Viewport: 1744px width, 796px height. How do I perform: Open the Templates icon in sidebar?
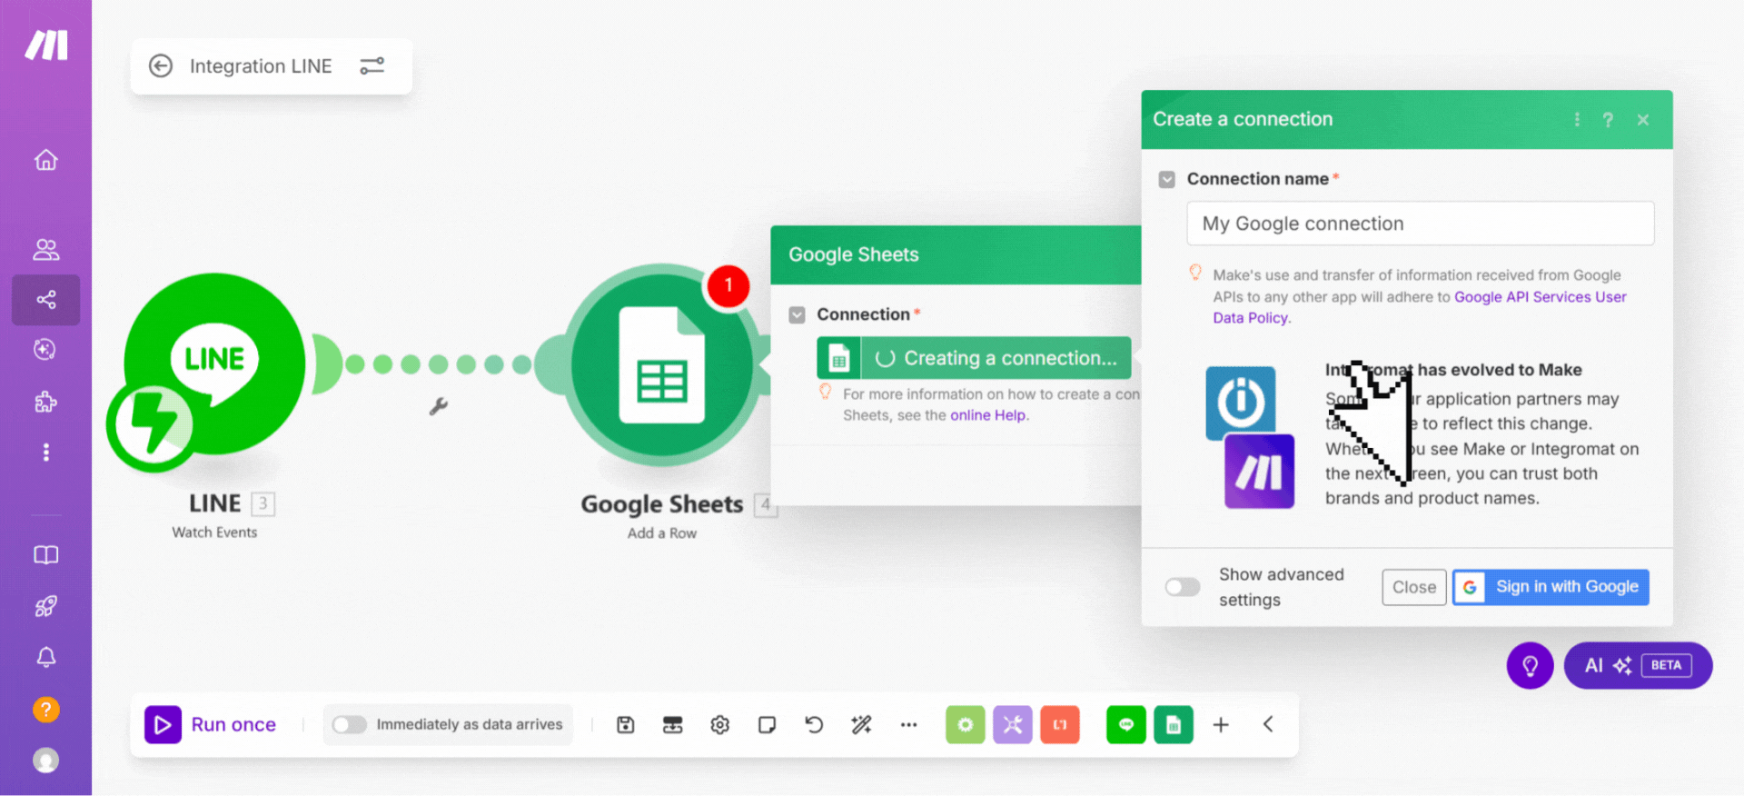(45, 350)
